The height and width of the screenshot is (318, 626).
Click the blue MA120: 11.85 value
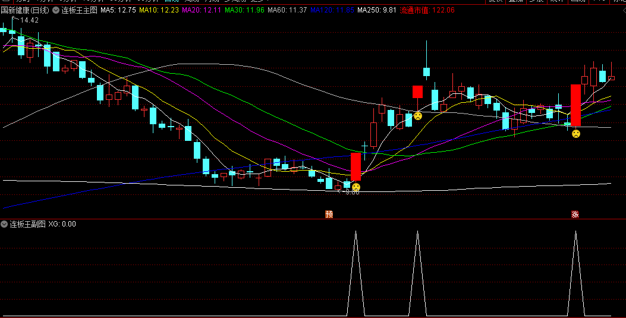coord(332,10)
